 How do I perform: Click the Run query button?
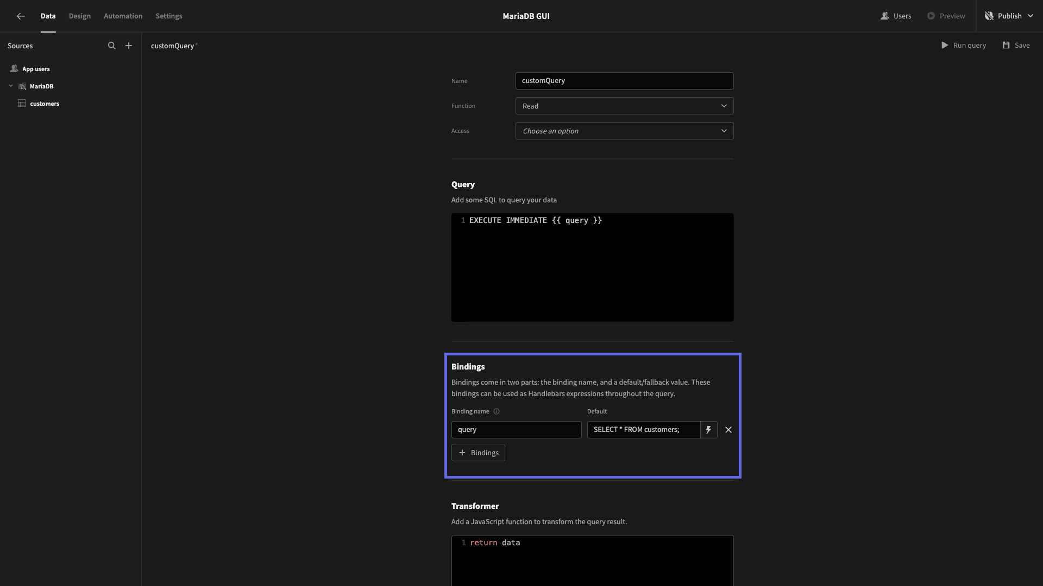click(963, 46)
